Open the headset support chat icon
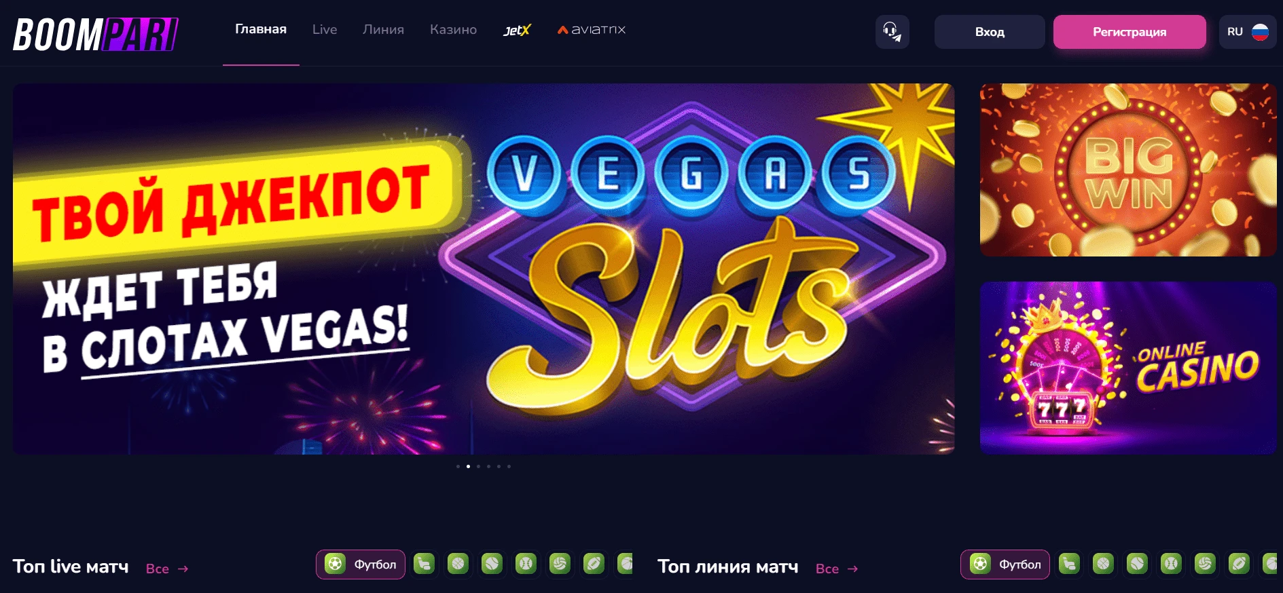Image resolution: width=1283 pixels, height=593 pixels. tap(892, 32)
